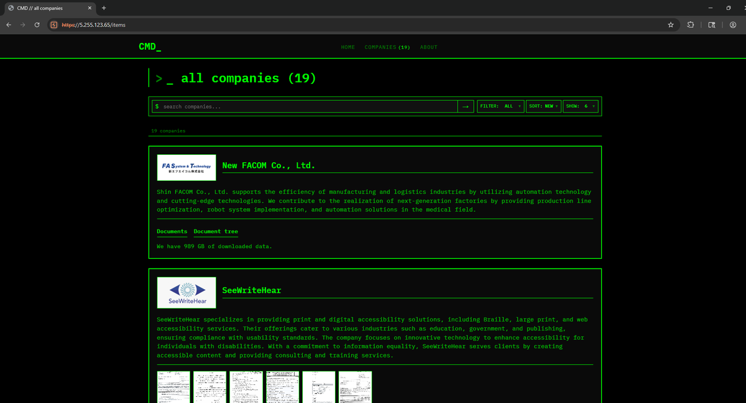
Task: Reload the page with the refresh icon
Action: click(x=37, y=25)
